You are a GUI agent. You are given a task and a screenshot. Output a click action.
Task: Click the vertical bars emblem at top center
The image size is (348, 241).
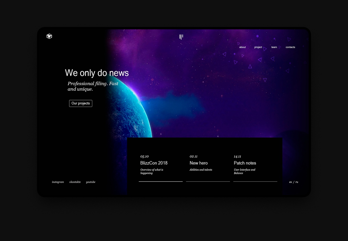coord(181,37)
